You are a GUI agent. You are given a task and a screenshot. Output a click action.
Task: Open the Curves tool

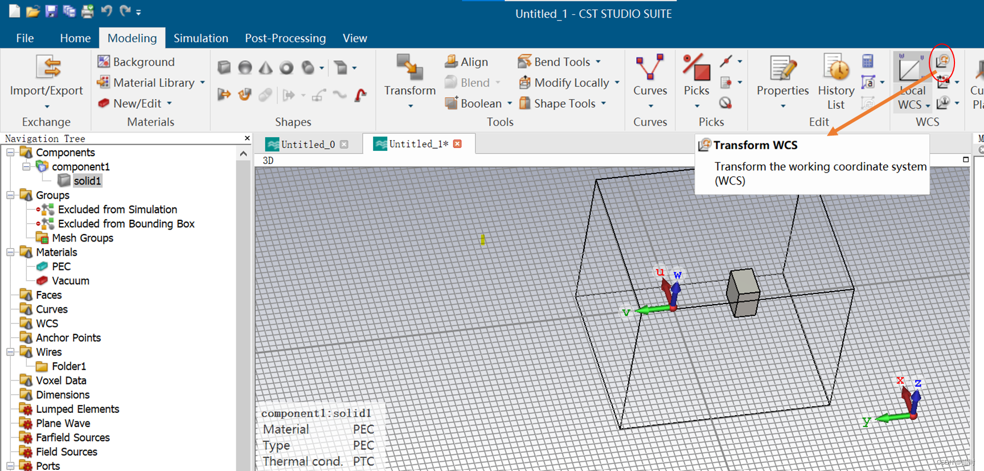click(650, 81)
